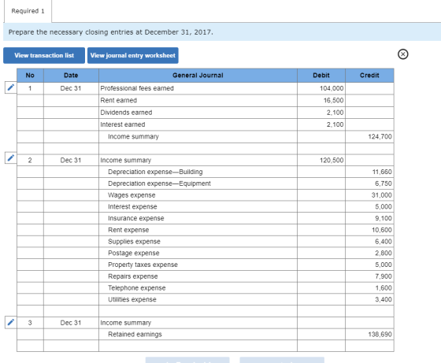This screenshot has width=441, height=363.
Task: Click the 120,500 Income summary debit cell
Action: (x=321, y=161)
